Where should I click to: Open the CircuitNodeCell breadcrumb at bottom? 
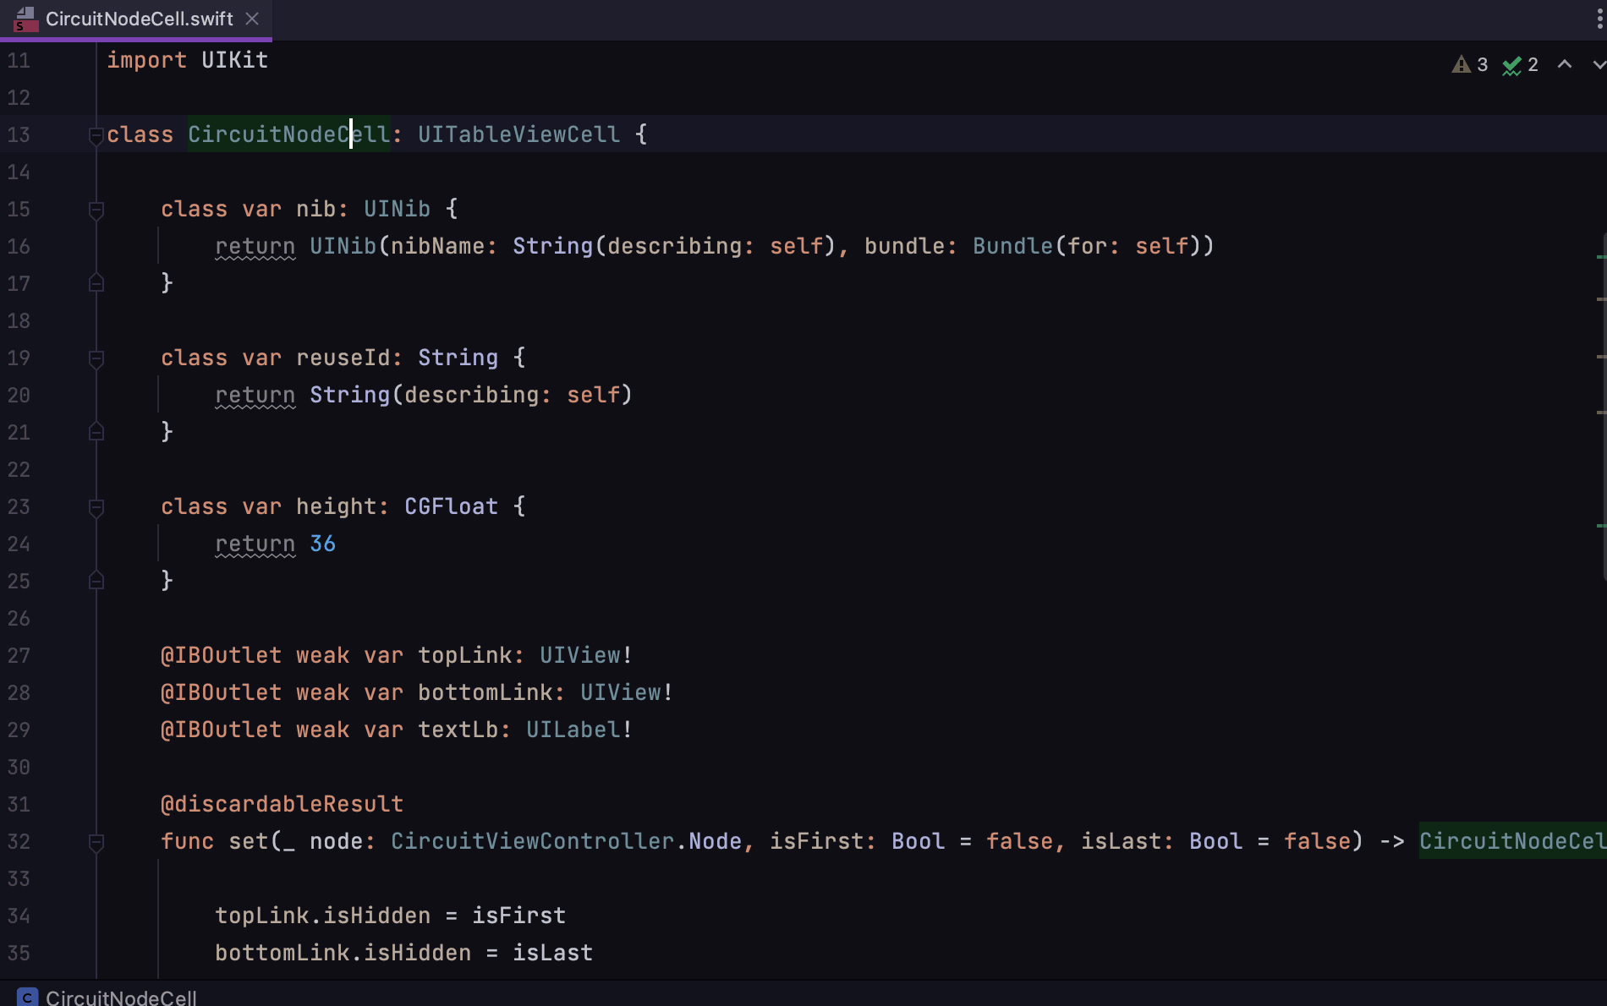point(121,998)
